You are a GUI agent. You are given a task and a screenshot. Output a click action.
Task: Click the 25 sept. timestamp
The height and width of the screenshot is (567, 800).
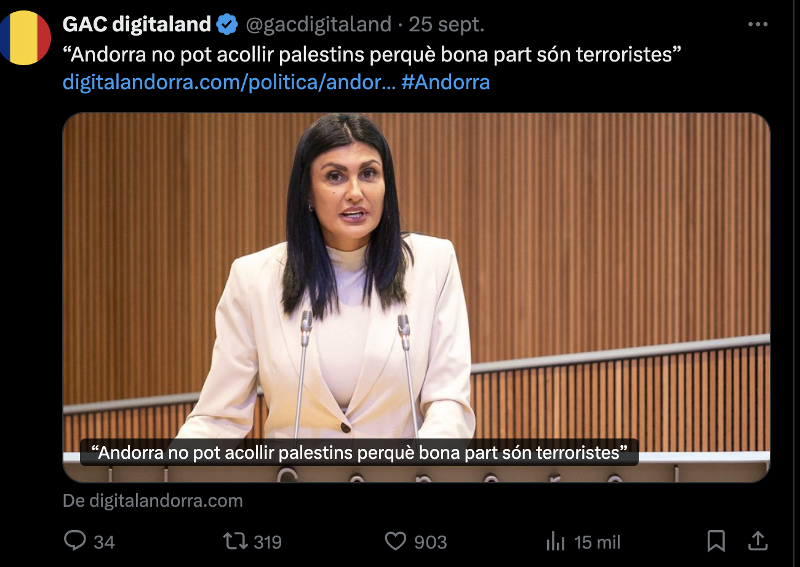coord(447,25)
